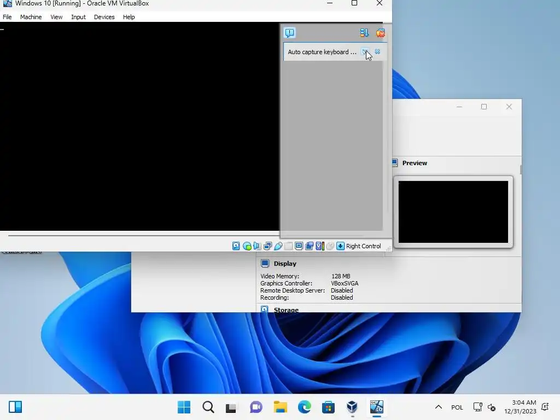Open Widgets from the taskbar
Viewport: 560px width, 420px height.
pos(15,407)
